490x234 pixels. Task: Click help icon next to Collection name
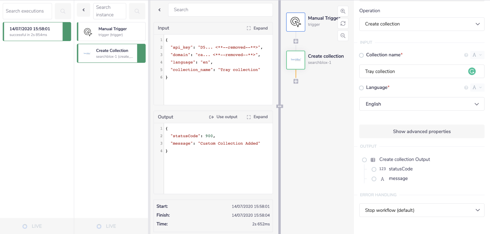(x=466, y=55)
